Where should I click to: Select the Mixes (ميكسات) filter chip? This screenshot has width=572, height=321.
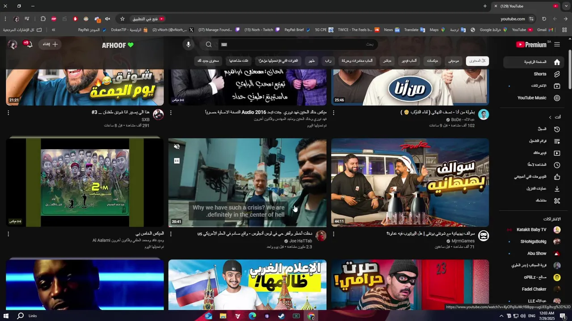(x=432, y=61)
